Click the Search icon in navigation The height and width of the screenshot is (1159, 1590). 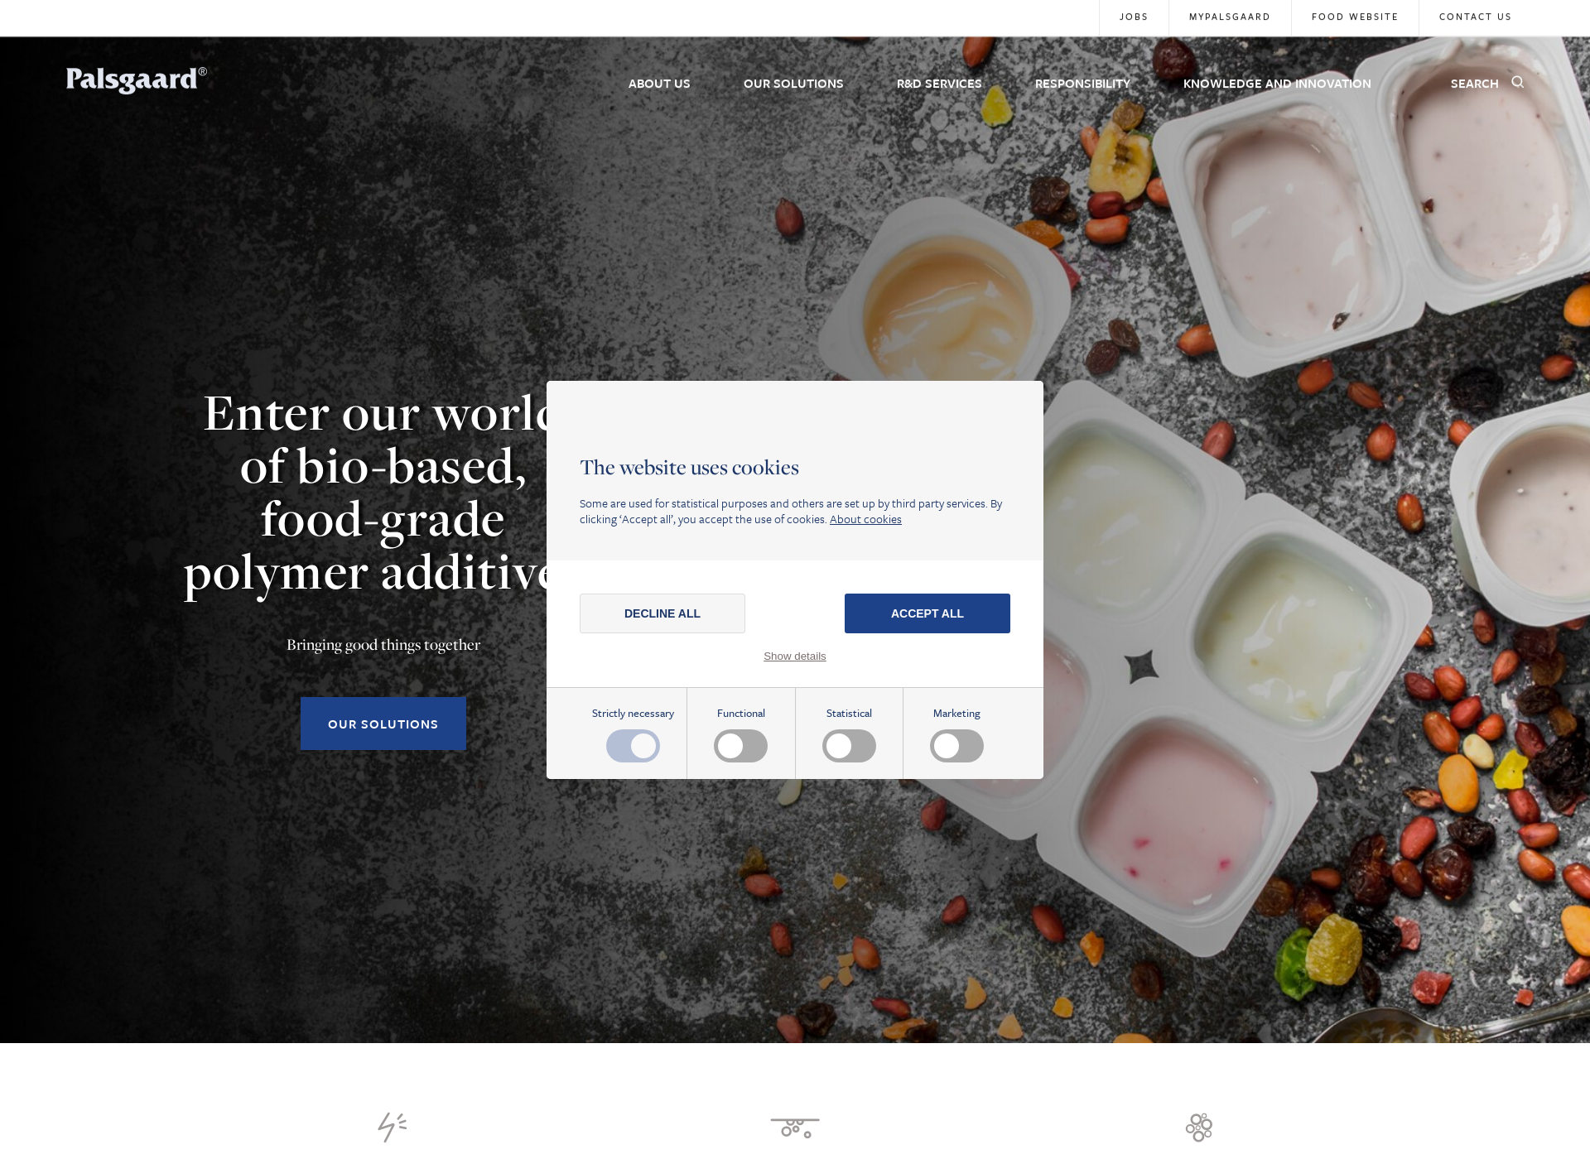pos(1517,83)
